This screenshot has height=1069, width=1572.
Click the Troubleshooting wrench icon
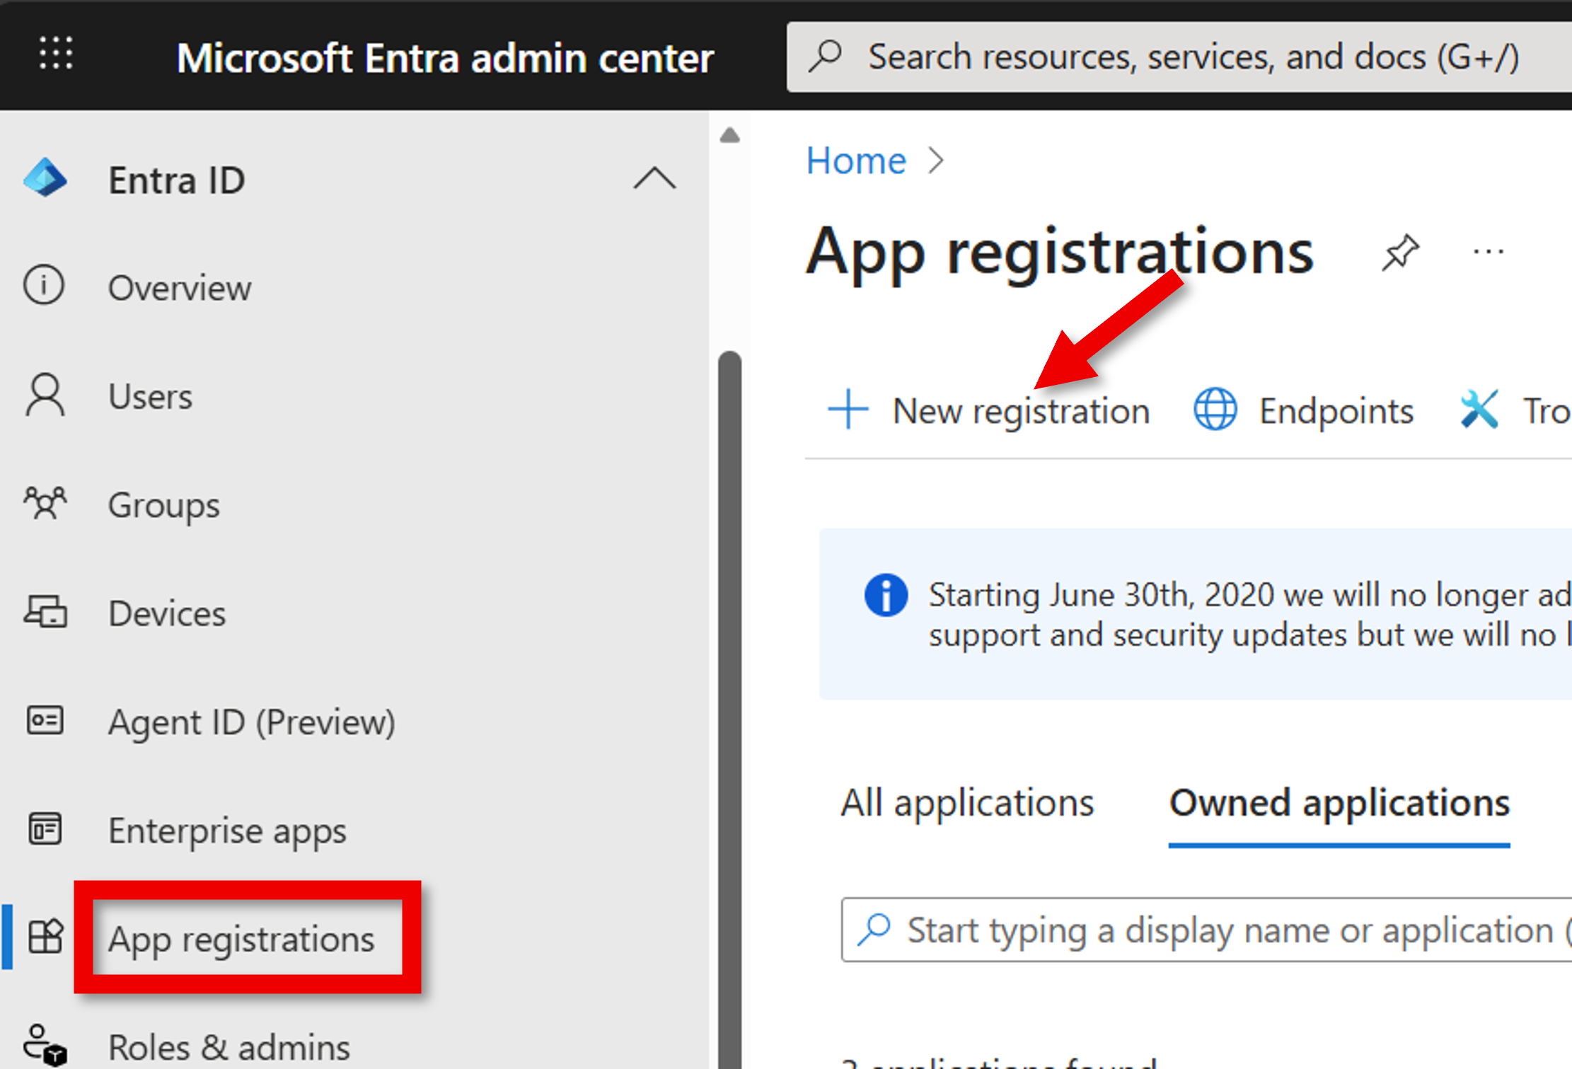click(x=1479, y=409)
